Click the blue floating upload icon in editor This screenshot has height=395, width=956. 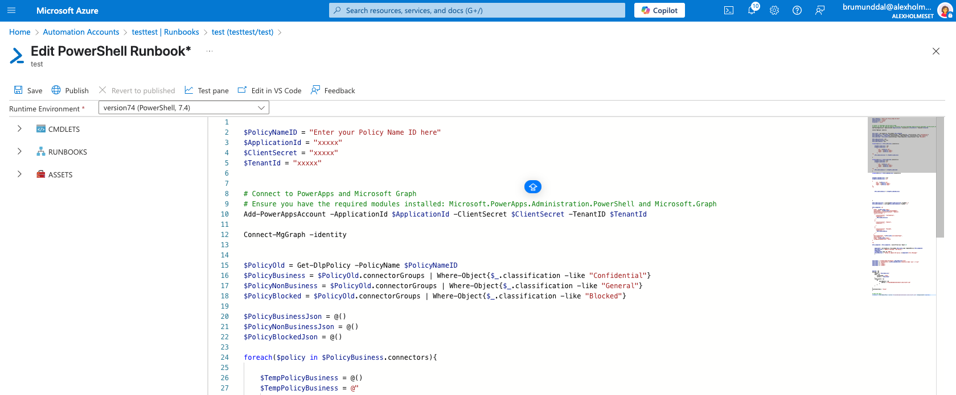coord(532,186)
